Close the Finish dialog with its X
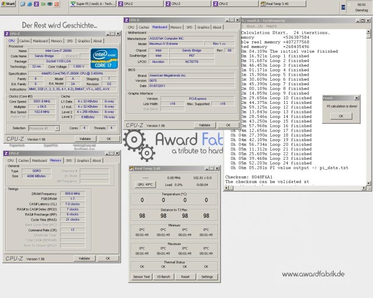 pyautogui.click(x=356, y=98)
